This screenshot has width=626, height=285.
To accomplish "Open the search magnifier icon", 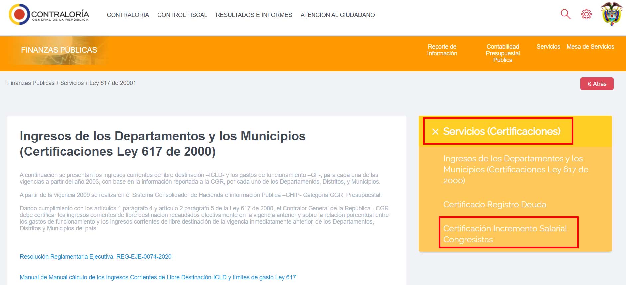I will click(x=565, y=14).
